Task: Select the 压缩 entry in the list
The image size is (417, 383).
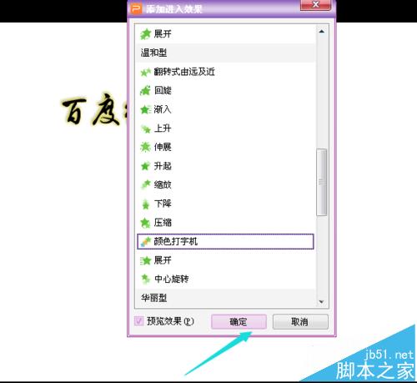Action: (x=226, y=223)
